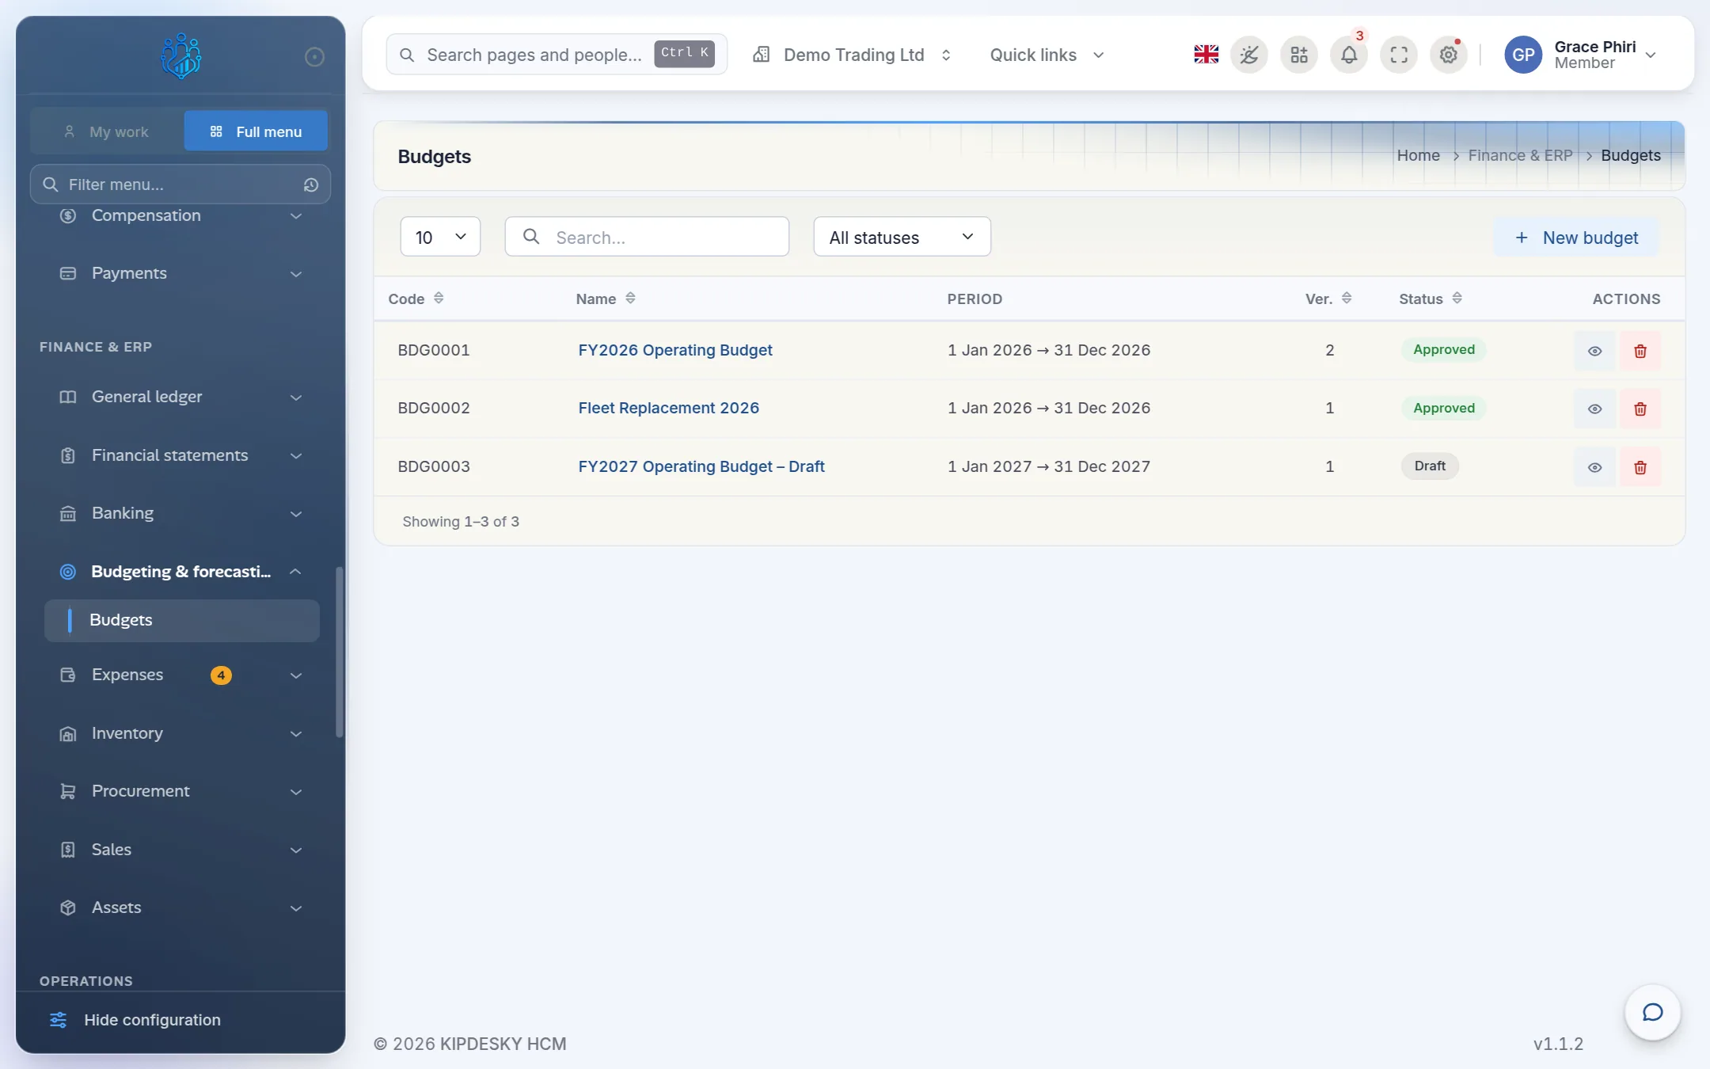This screenshot has width=1710, height=1069.
Task: Focus the budgets Search field
Action: point(647,237)
